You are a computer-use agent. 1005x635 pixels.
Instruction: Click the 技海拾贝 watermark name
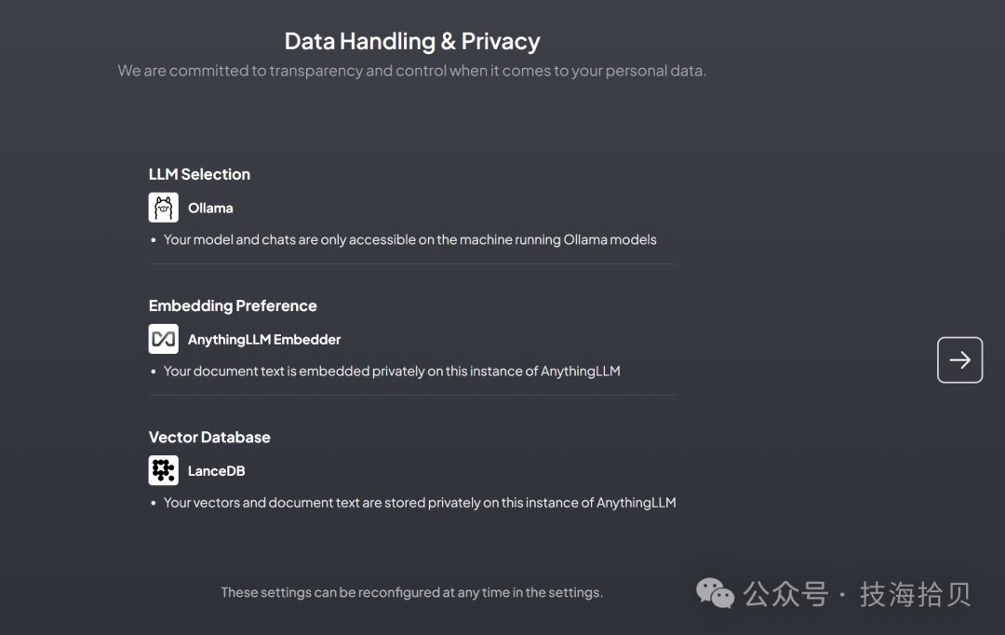[x=916, y=594]
